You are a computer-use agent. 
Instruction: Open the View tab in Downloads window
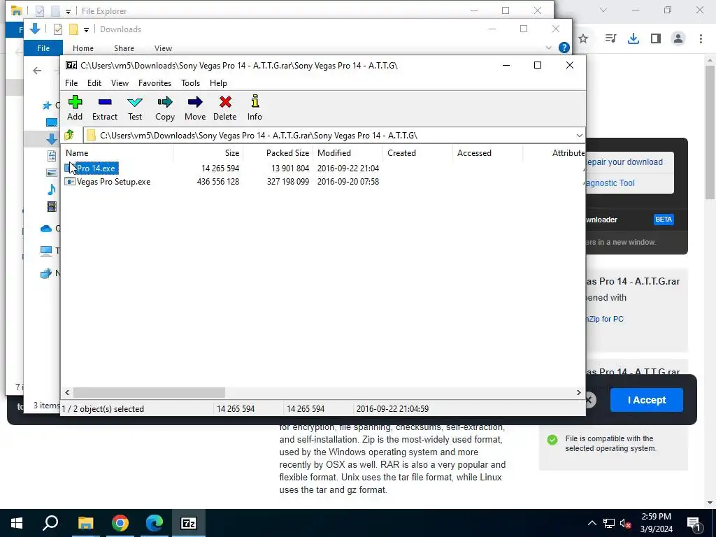163,48
